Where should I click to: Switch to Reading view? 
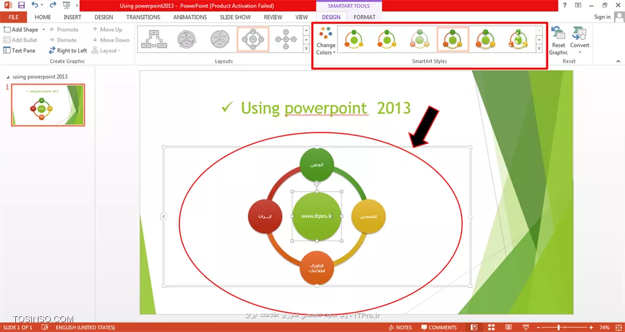[508, 328]
